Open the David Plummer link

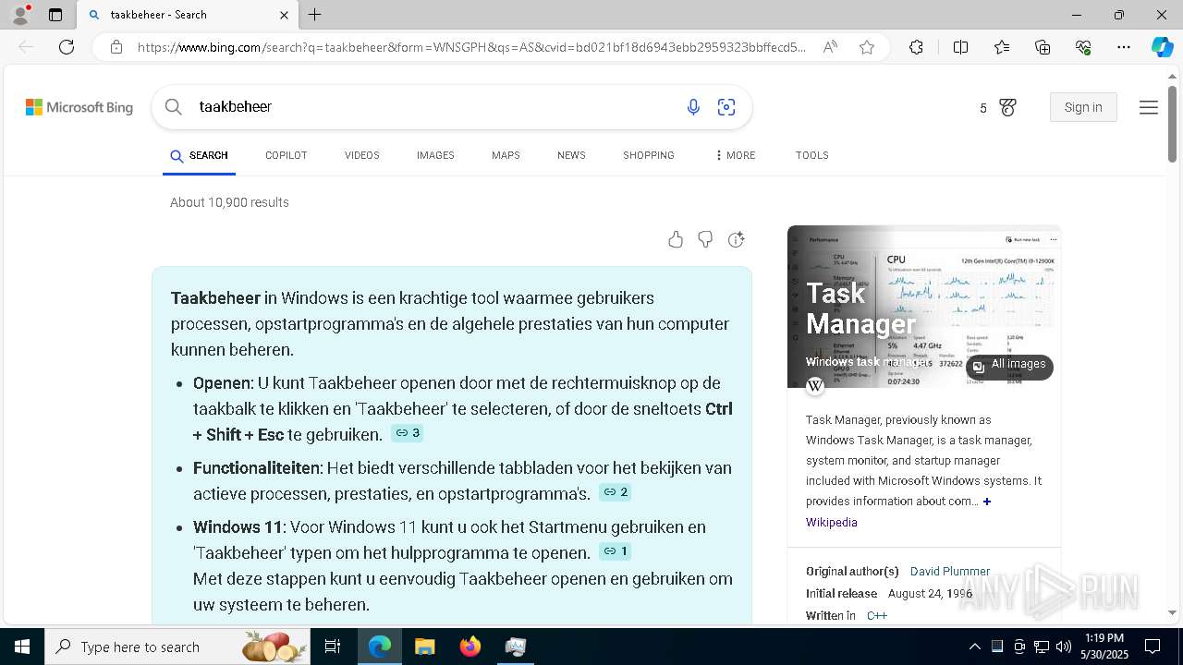(x=950, y=572)
